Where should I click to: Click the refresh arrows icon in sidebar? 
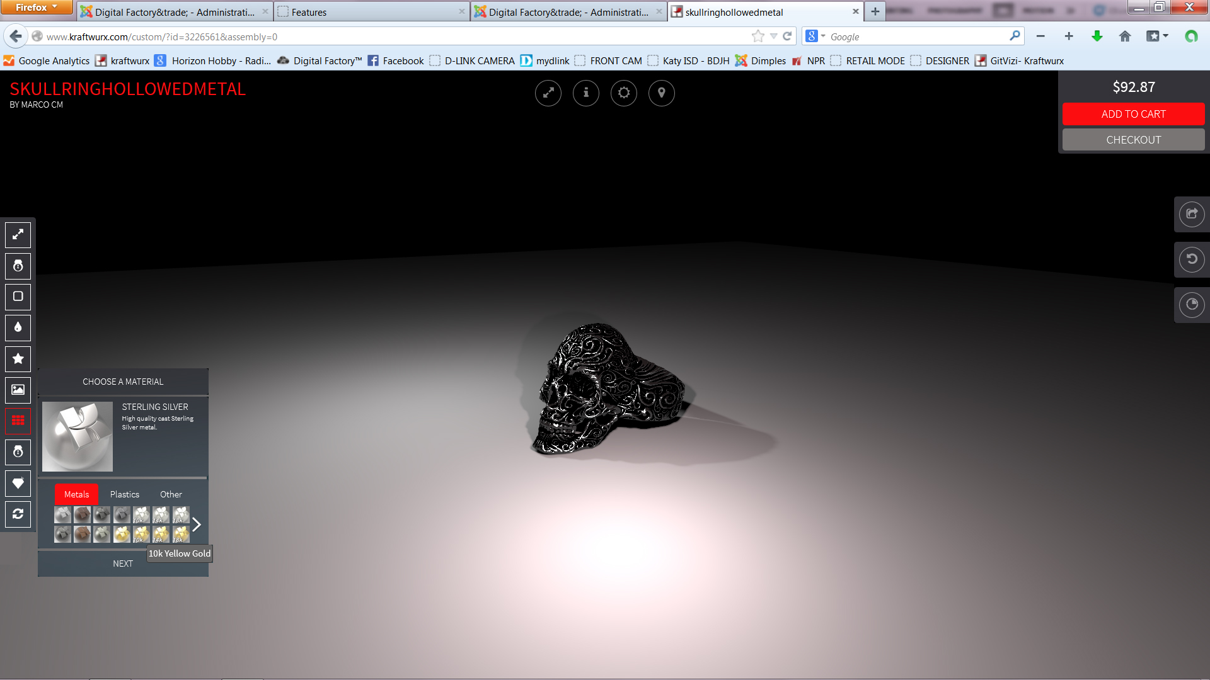(18, 514)
